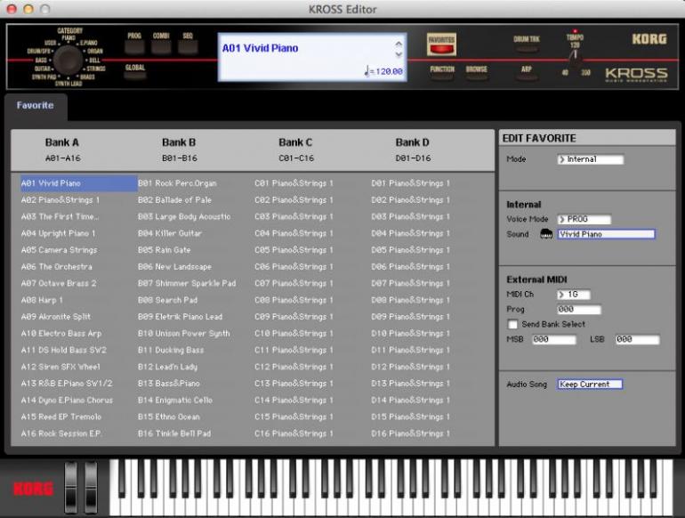Click the MSB value field
The height and width of the screenshot is (518, 685).
point(554,339)
